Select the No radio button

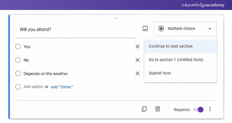click(x=18, y=60)
